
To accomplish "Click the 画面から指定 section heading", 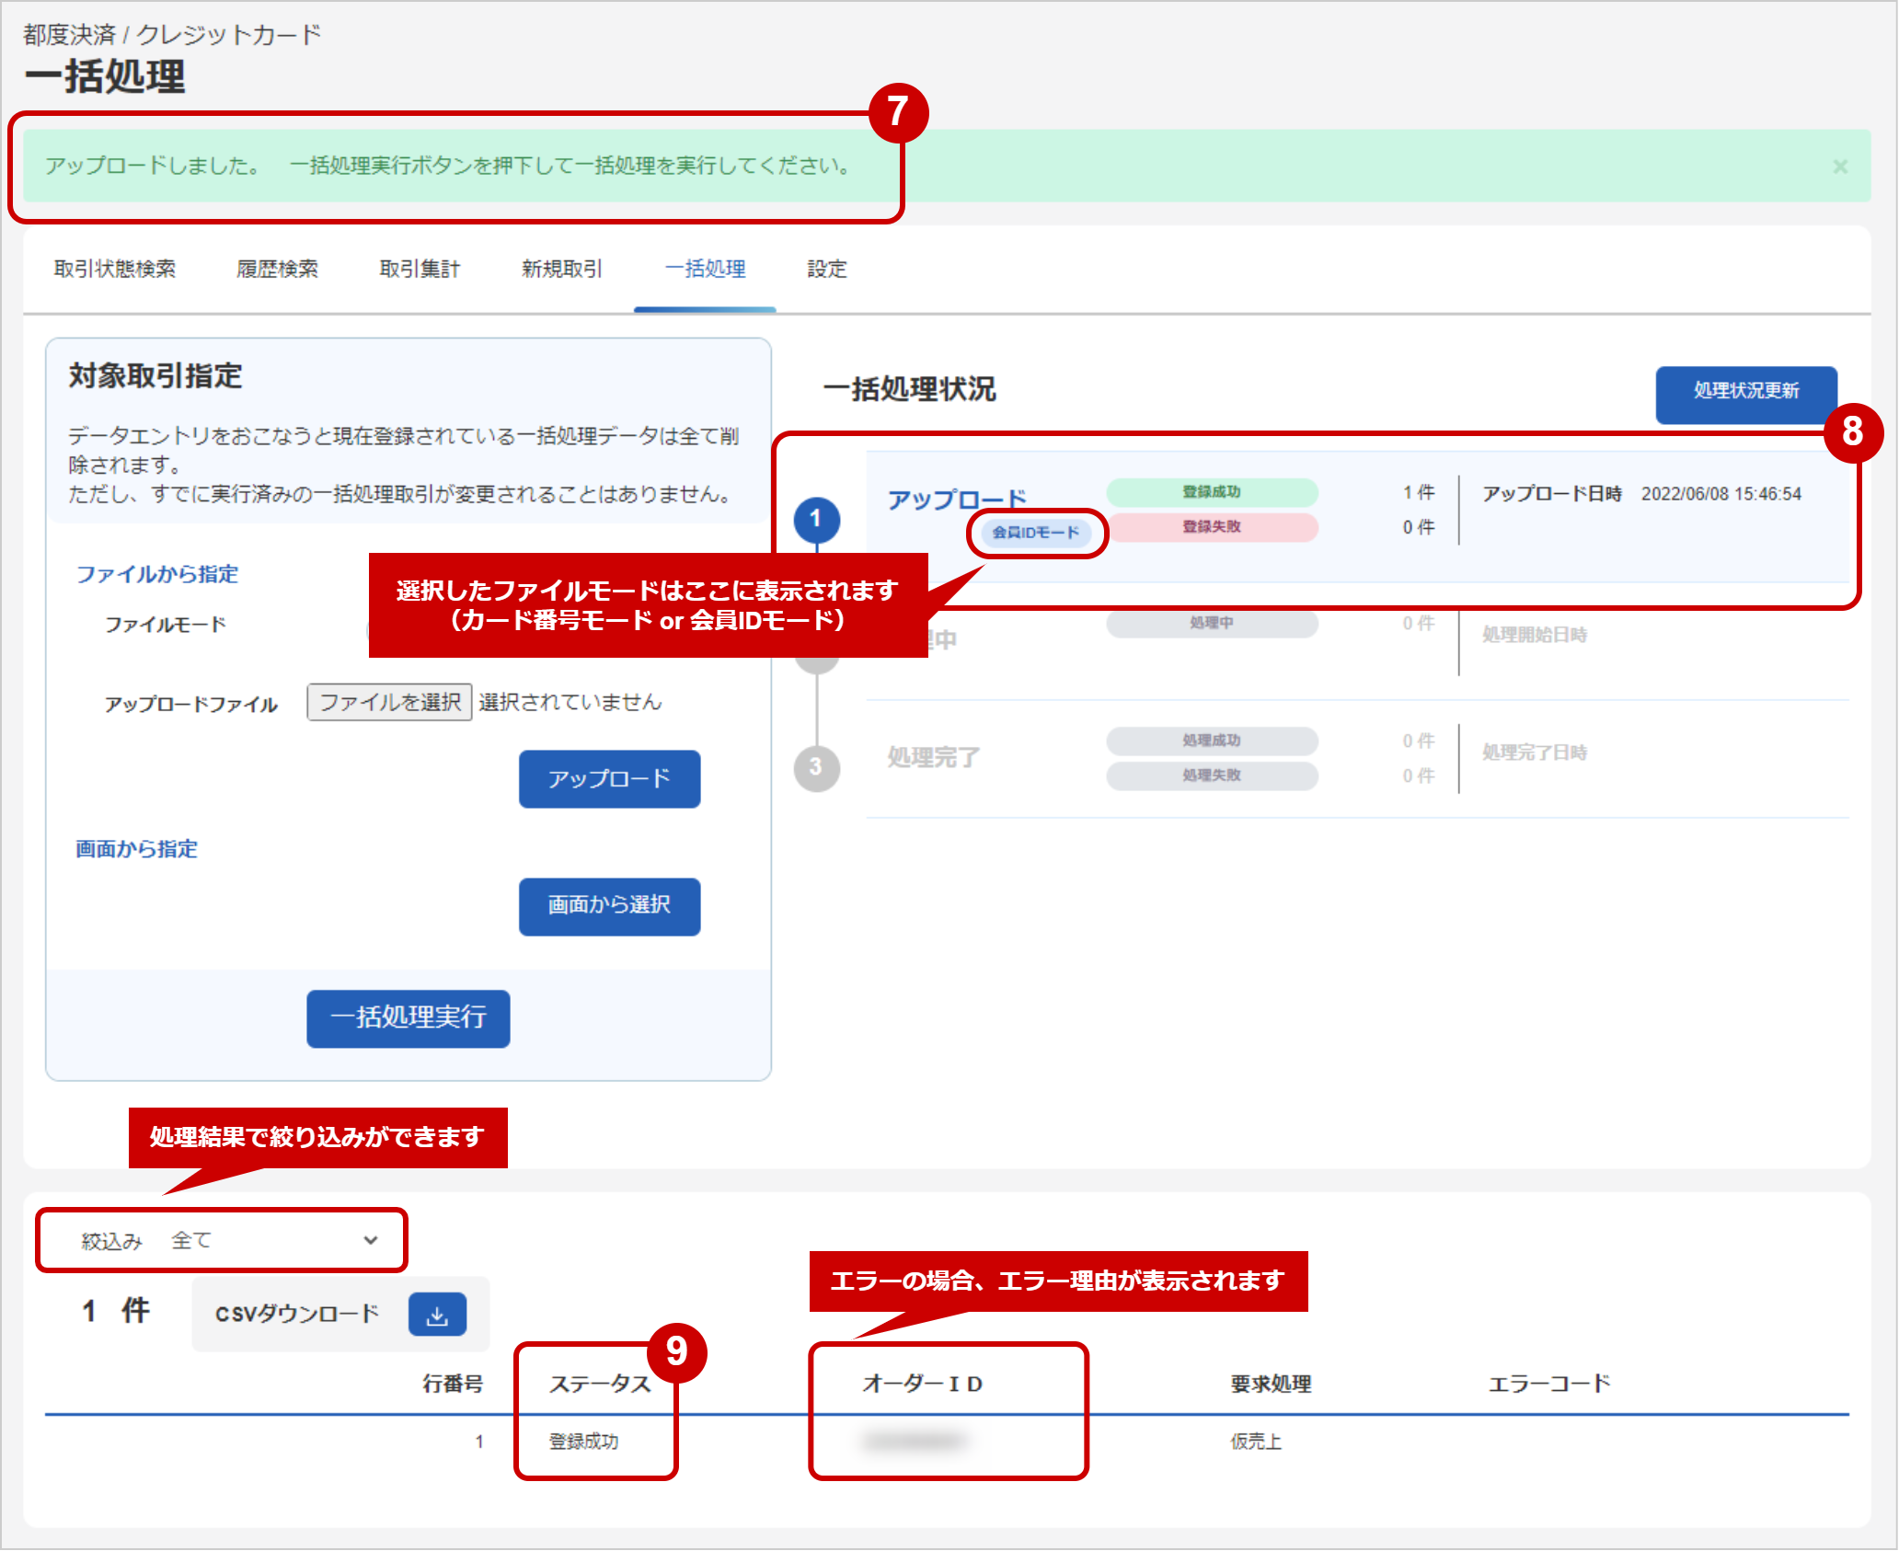I will pos(137,849).
